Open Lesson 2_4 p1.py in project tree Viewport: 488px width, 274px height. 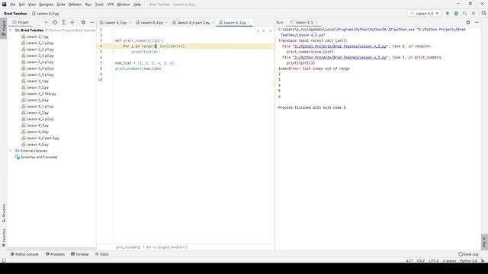(40, 62)
